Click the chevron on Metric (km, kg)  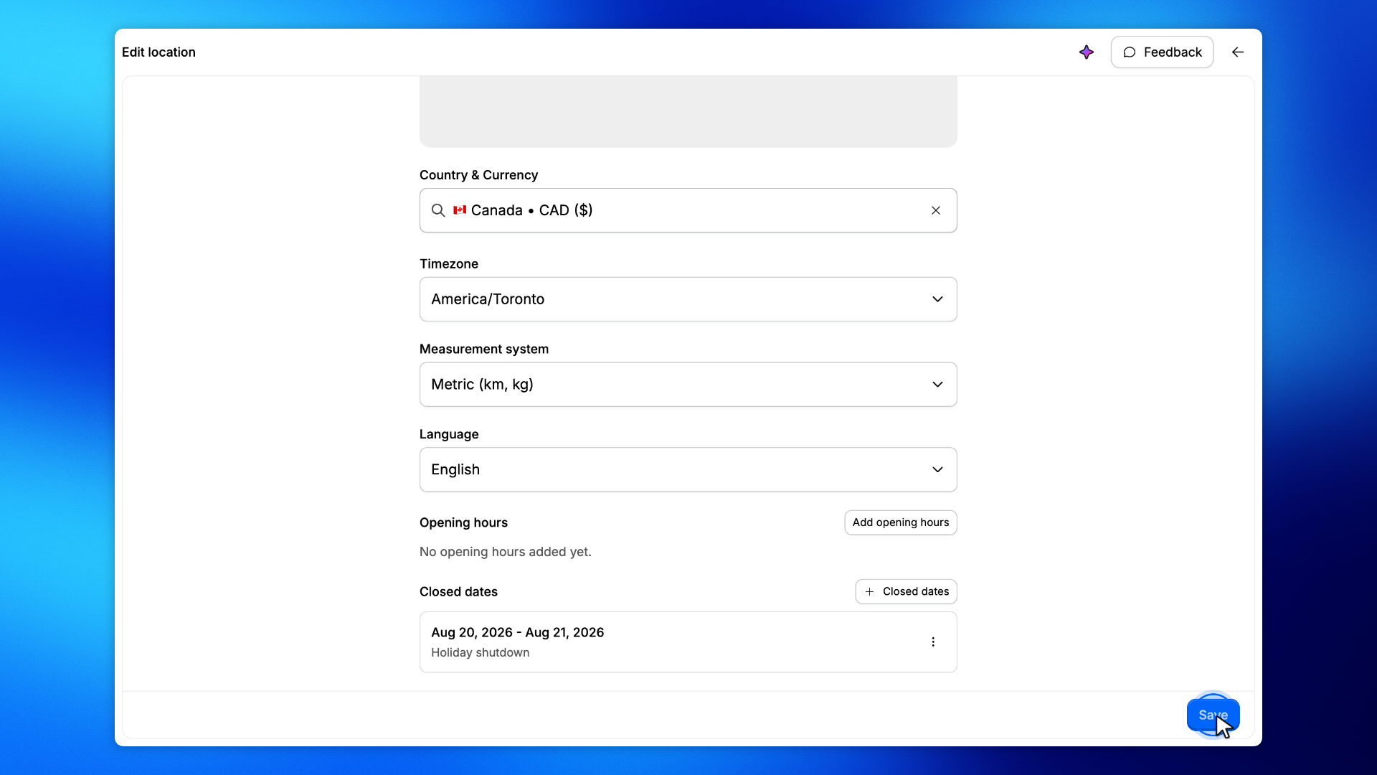pos(937,385)
